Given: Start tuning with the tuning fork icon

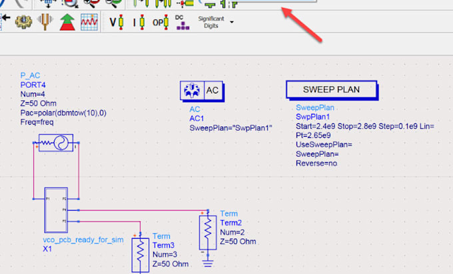Looking at the screenshot, I should tap(45, 22).
